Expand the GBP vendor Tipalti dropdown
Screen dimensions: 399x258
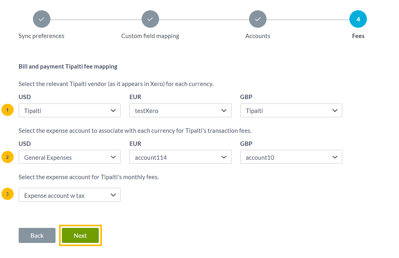click(291, 110)
